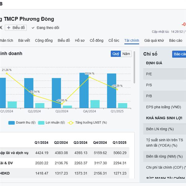Click the Q3/2024 table column header
Image resolution: width=186 pixels, height=186 pixels.
(x=80, y=143)
